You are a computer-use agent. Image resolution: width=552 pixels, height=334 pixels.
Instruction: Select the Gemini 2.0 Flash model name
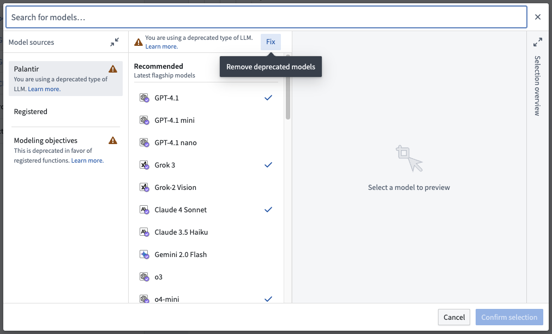181,255
